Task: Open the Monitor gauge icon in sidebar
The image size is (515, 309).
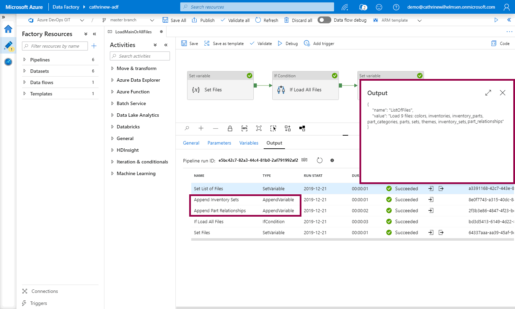Action: coord(8,62)
